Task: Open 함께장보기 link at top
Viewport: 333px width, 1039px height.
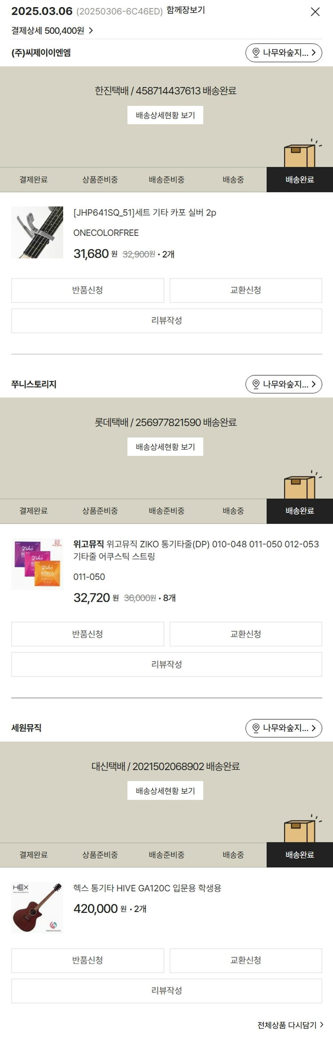Action: [186, 10]
